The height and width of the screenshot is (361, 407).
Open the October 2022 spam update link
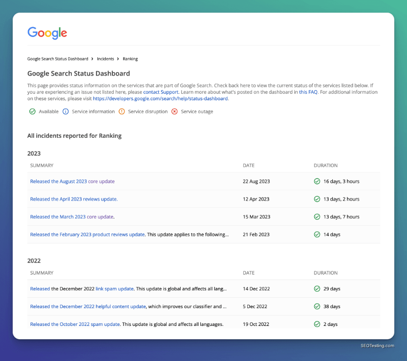pos(75,324)
